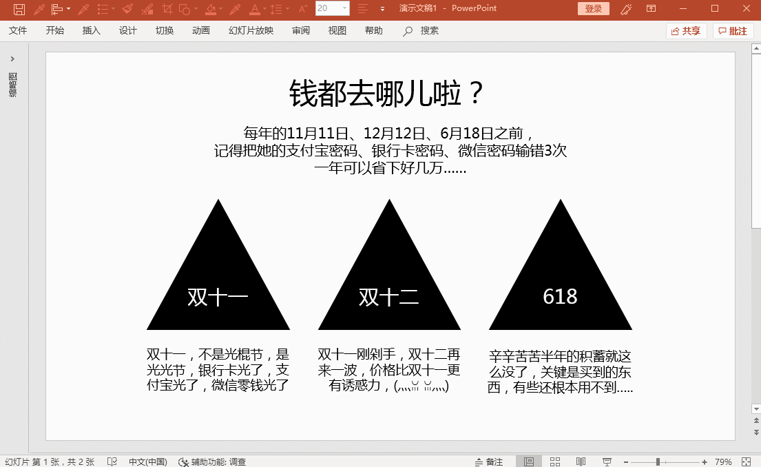
Task: Switch to the 动画 tab
Action: click(201, 30)
